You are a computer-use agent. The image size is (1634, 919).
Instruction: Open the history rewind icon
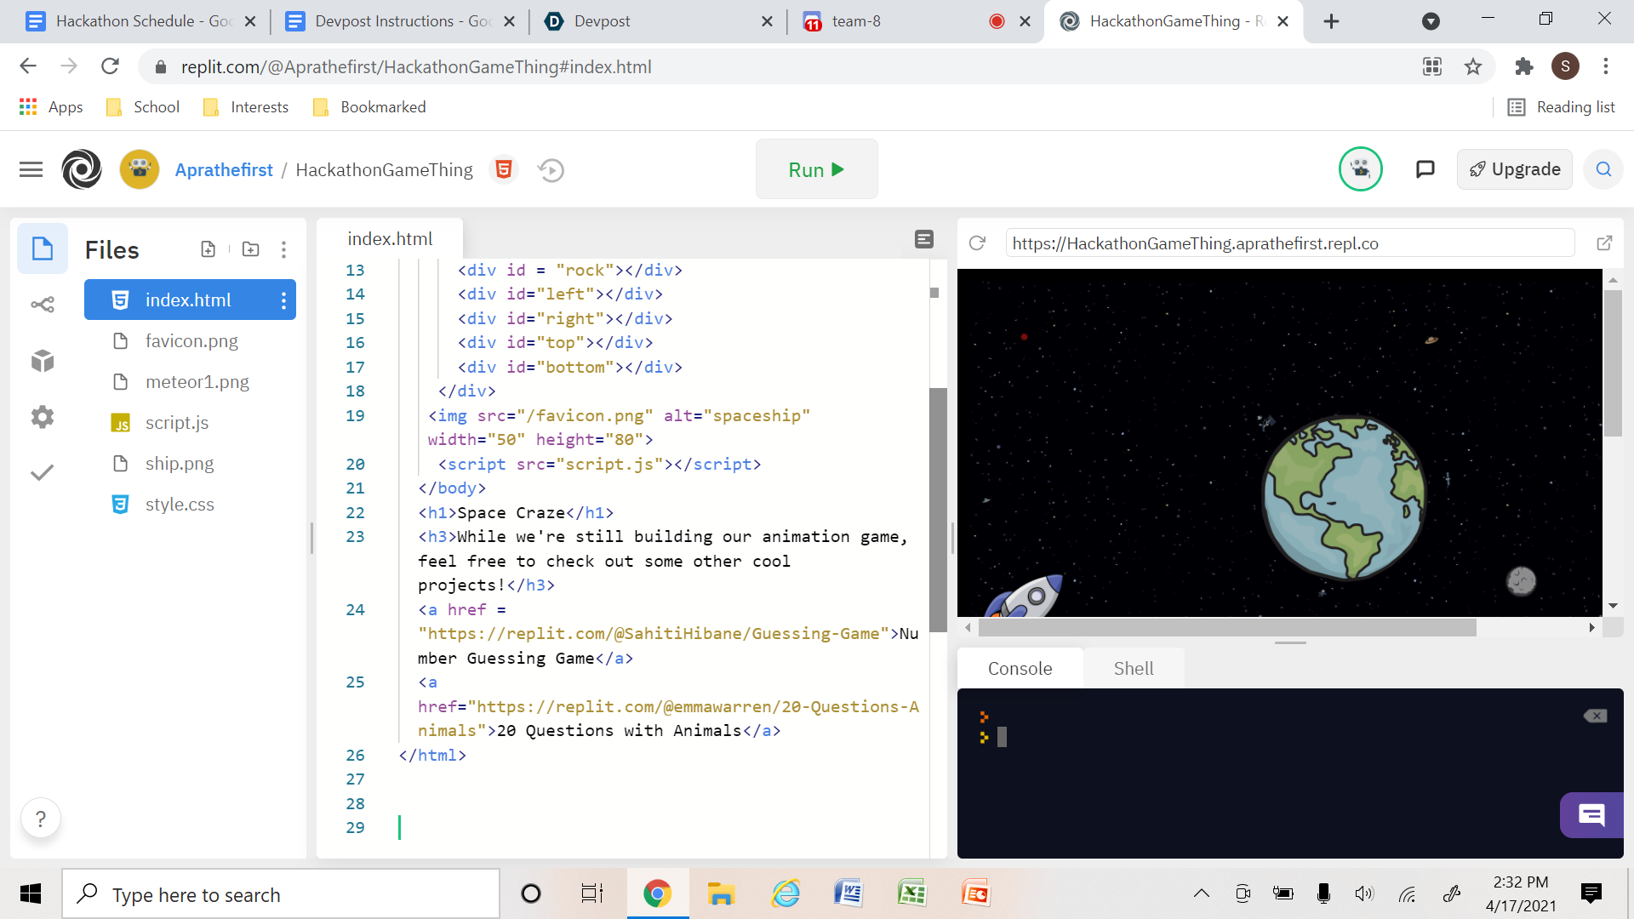[x=551, y=170]
